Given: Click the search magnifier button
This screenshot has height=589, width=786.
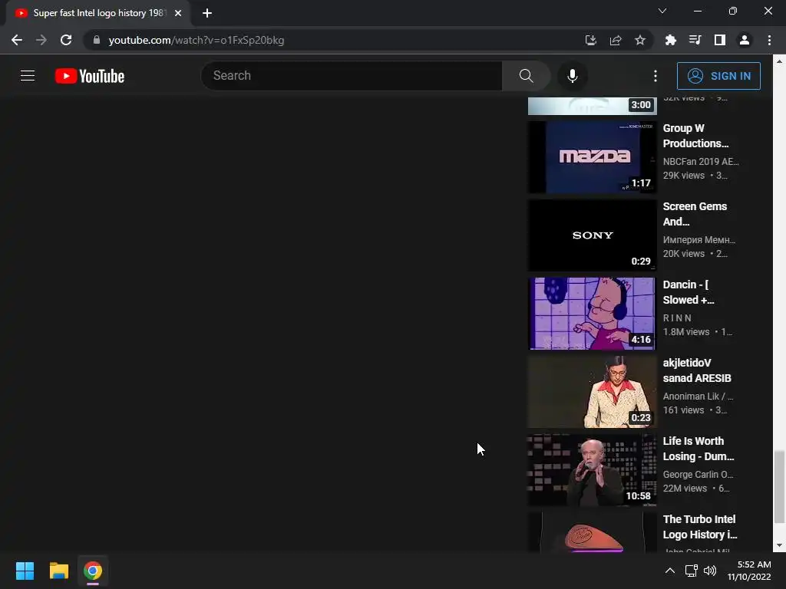Looking at the screenshot, I should 526,76.
